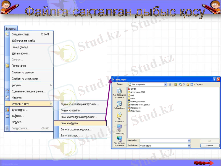The image size is (221, 166).
Task: Expand the Тип файлов dropdown
Action: coord(190,145)
